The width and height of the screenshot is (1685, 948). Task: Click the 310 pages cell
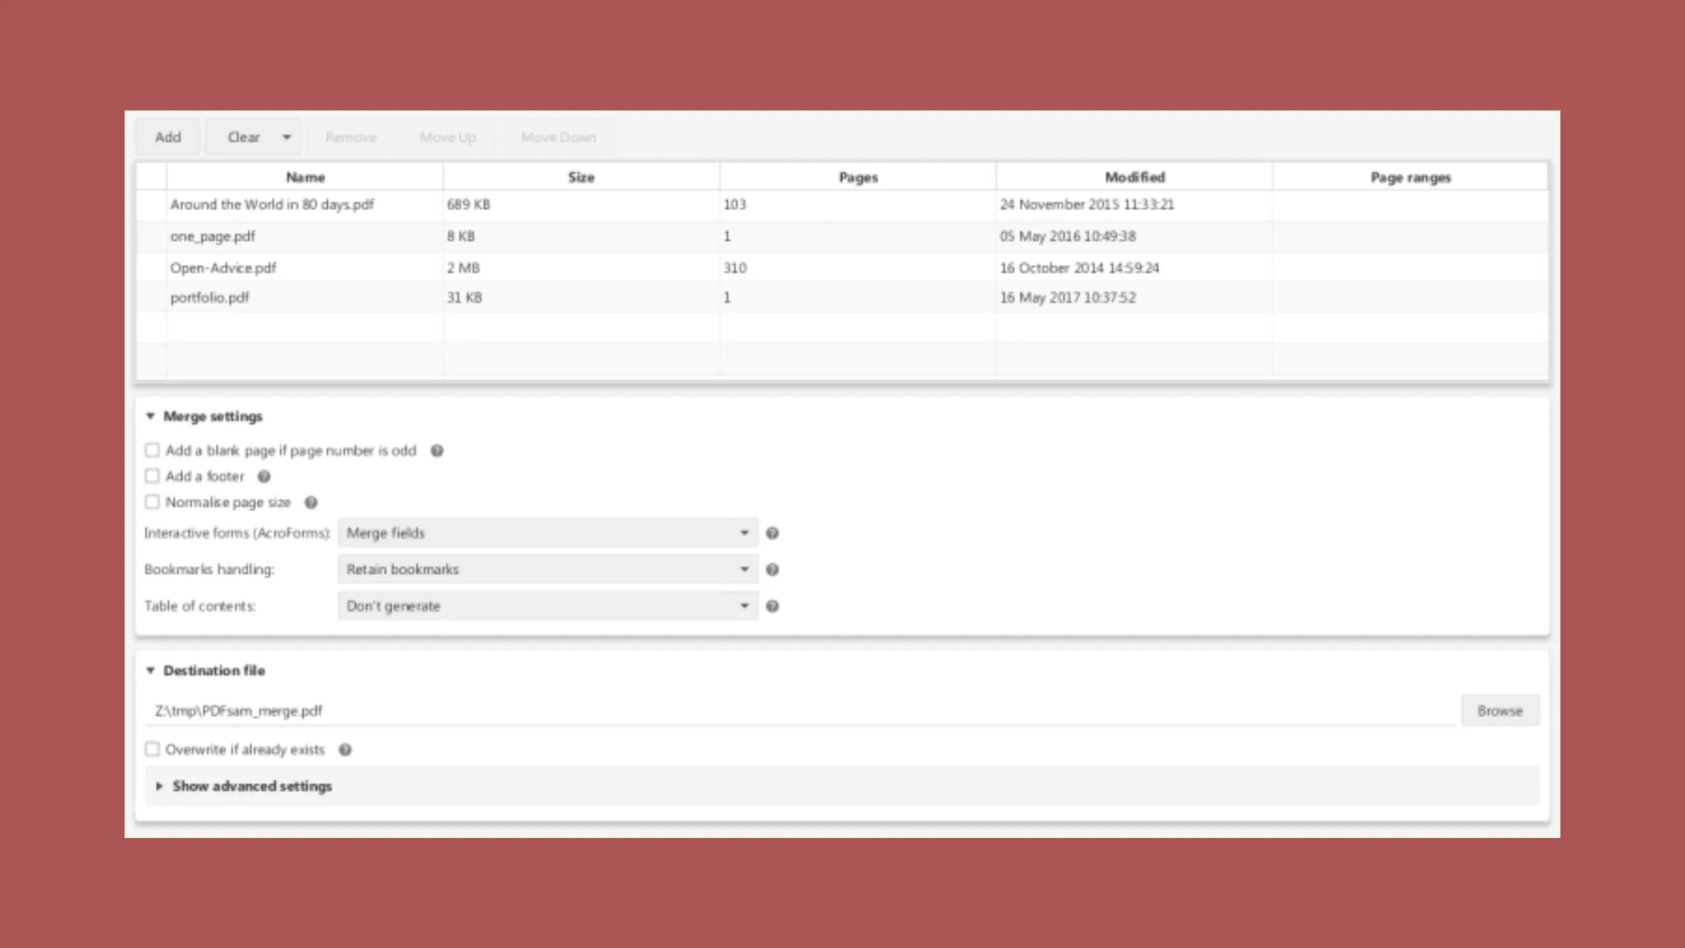coord(858,268)
